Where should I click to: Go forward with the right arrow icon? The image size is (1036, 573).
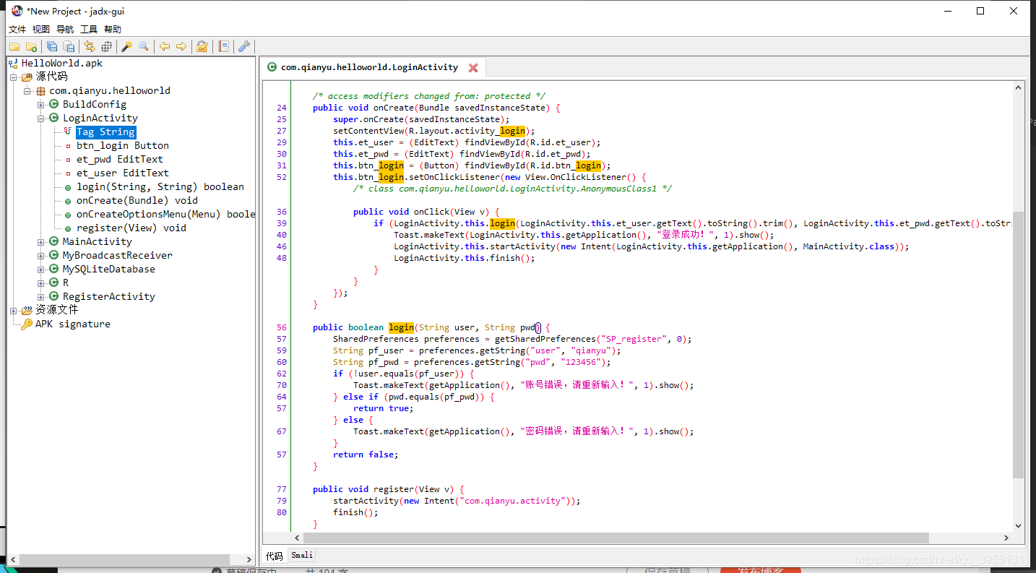pyautogui.click(x=181, y=47)
